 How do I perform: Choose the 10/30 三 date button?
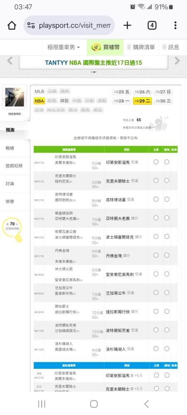click(x=163, y=101)
